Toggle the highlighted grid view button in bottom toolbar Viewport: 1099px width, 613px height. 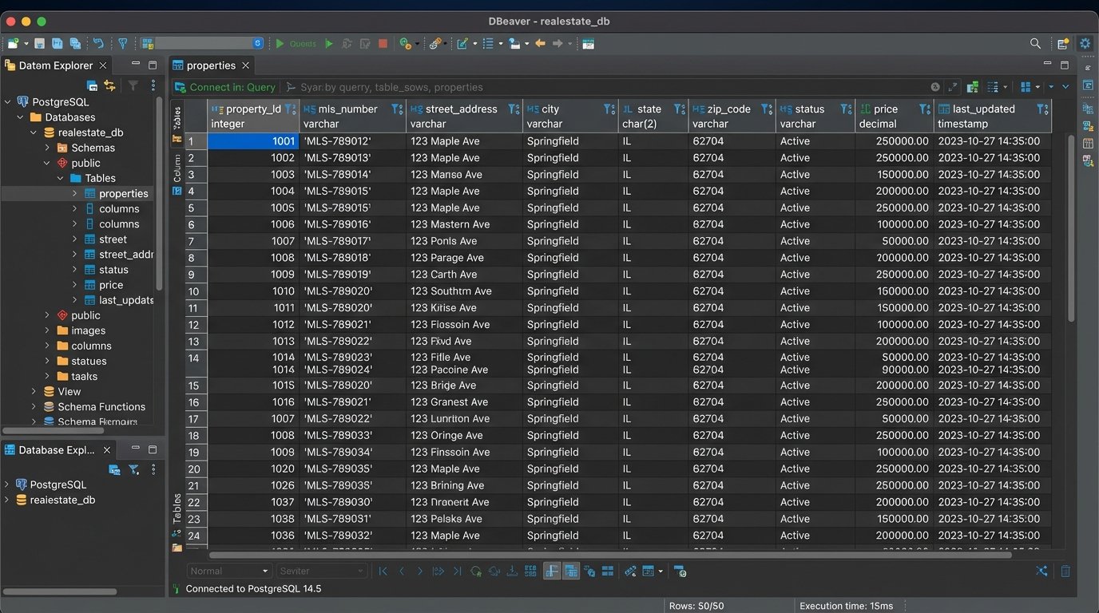pos(571,571)
